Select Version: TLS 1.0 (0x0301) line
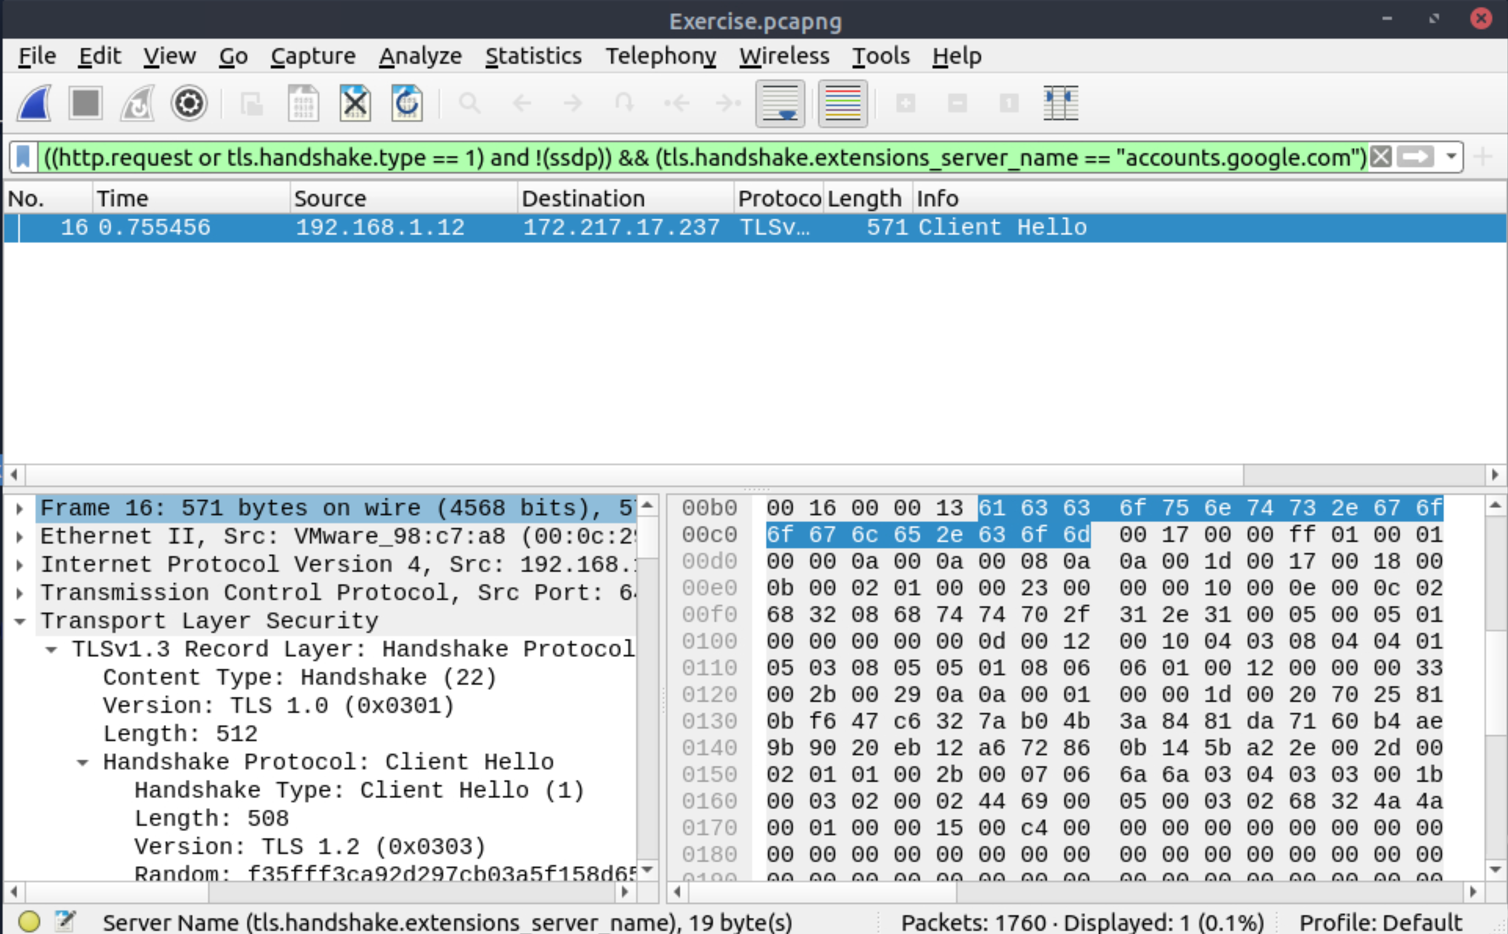The height and width of the screenshot is (934, 1508). click(279, 706)
